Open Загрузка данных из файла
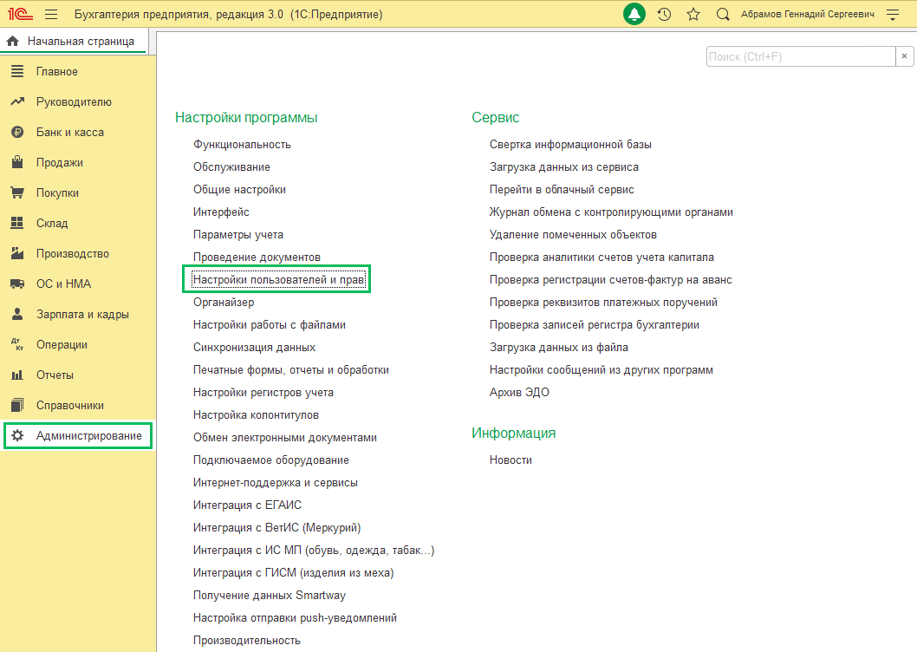This screenshot has width=917, height=652. pos(558,348)
